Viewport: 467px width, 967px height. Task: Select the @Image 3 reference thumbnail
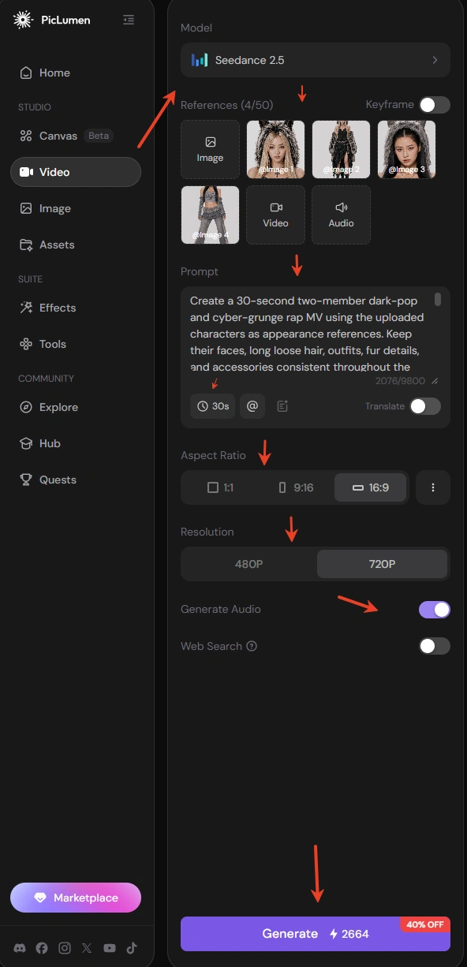click(406, 149)
